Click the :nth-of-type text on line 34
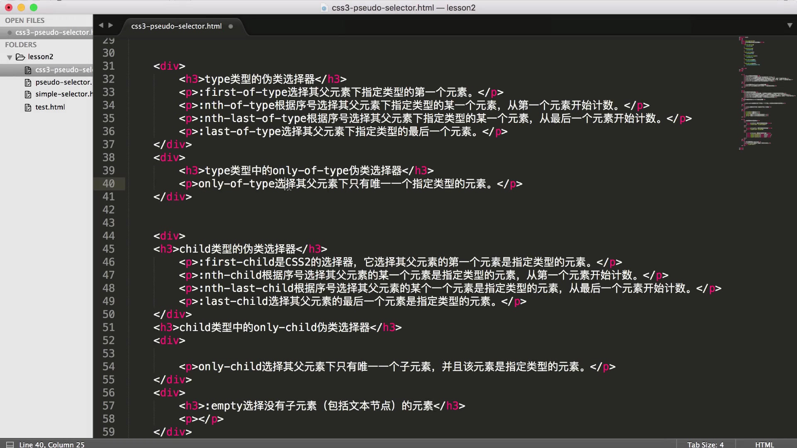The height and width of the screenshot is (448, 797). (236, 105)
